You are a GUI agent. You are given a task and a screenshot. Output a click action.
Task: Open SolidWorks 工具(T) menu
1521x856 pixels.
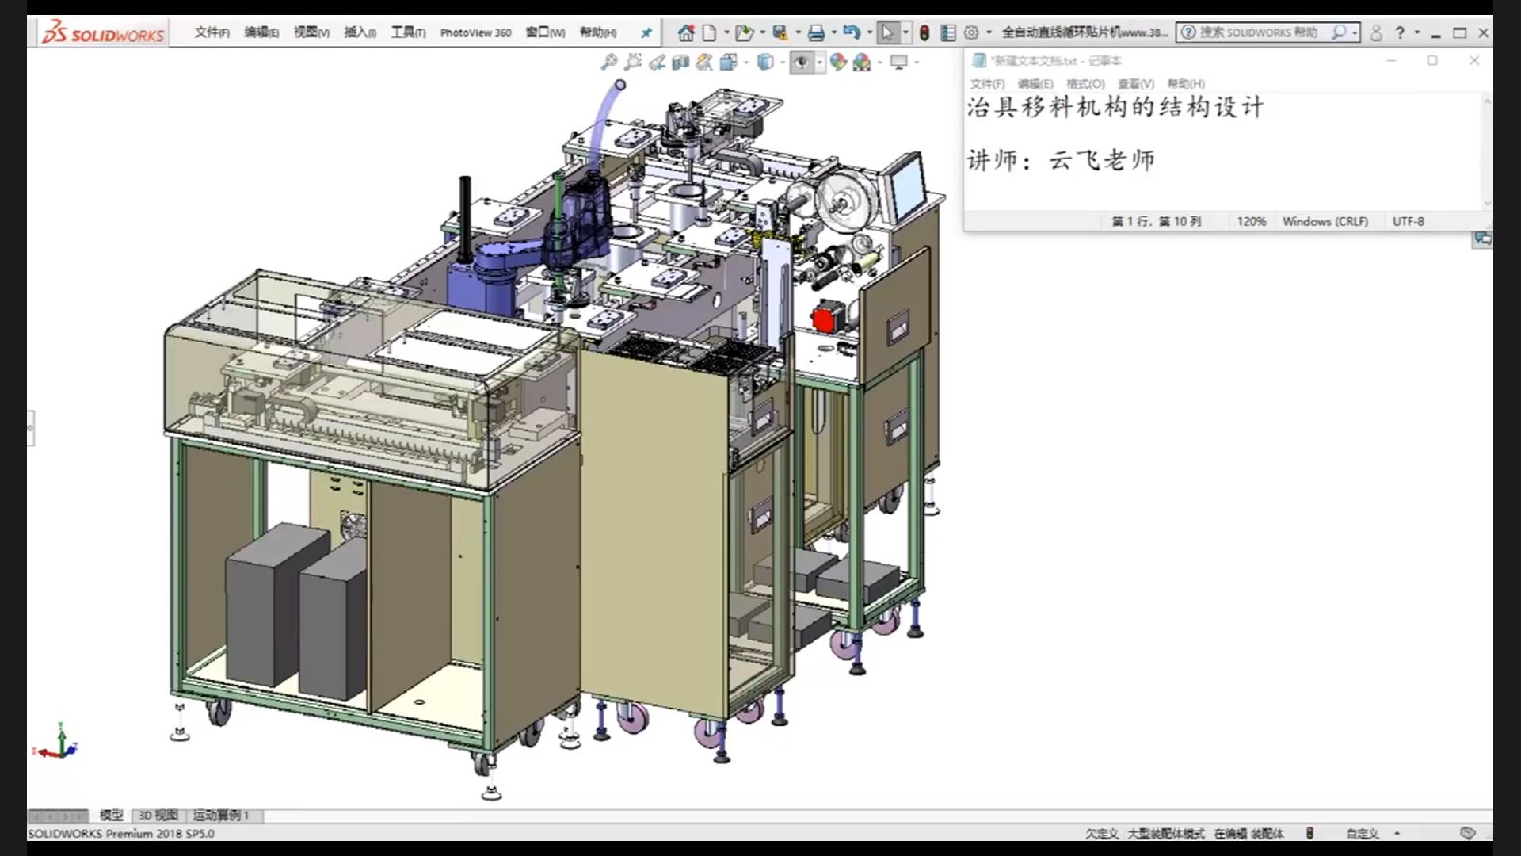tap(408, 32)
